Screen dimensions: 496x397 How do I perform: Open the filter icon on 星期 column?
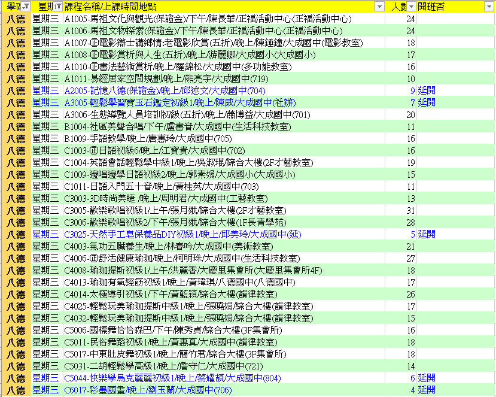coord(57,7)
